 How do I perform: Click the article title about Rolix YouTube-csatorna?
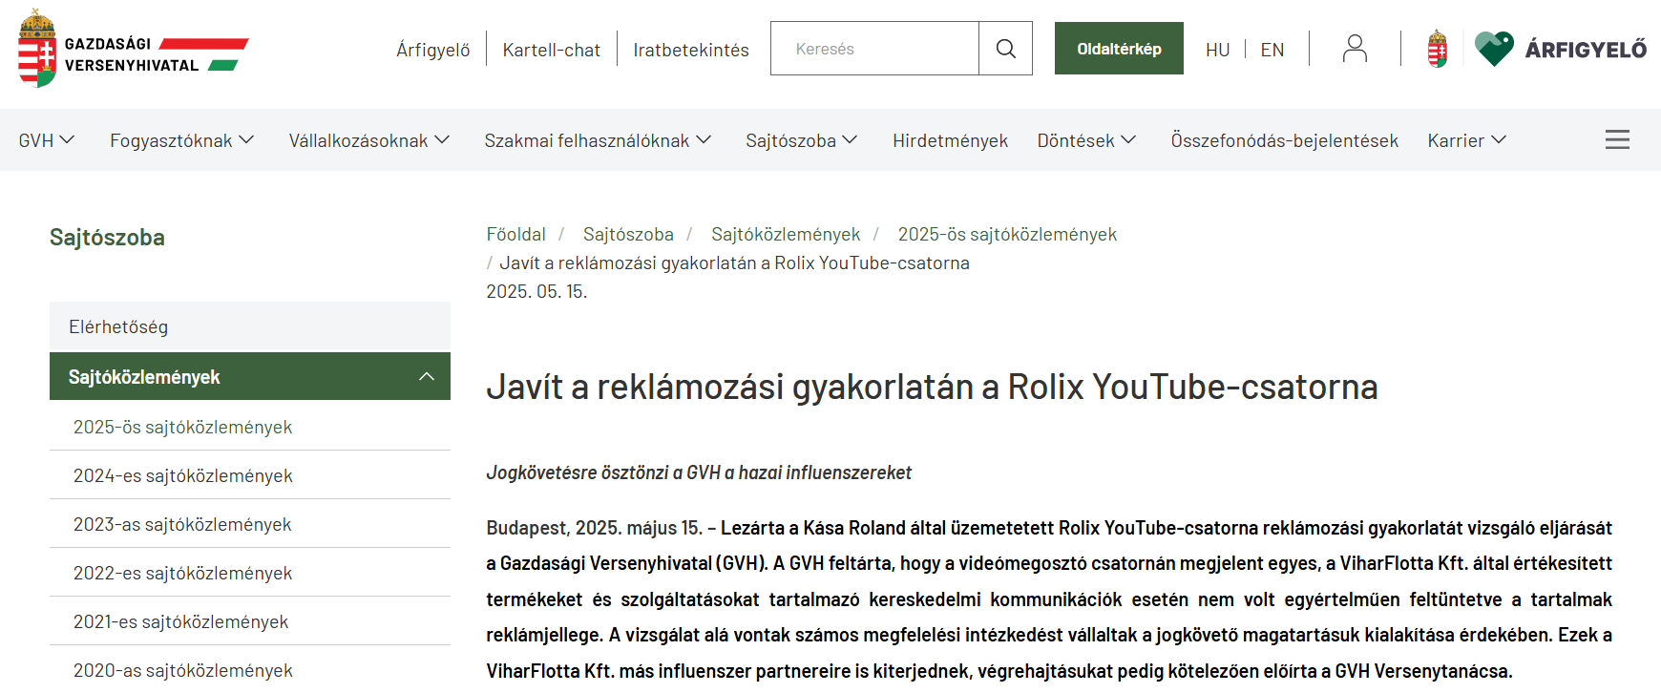[x=932, y=387]
